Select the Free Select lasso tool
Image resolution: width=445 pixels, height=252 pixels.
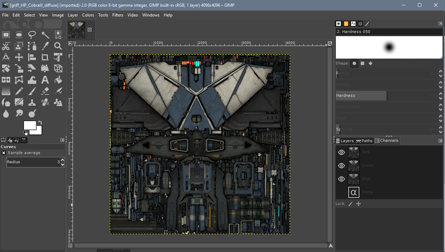pos(32,34)
